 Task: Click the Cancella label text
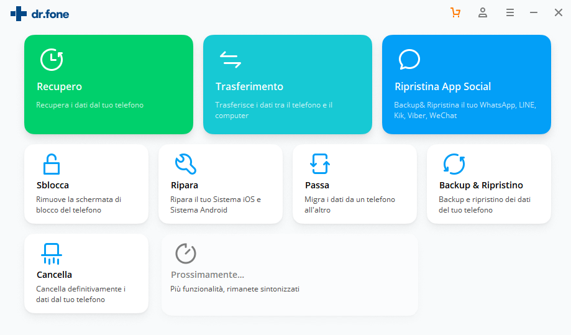click(54, 275)
